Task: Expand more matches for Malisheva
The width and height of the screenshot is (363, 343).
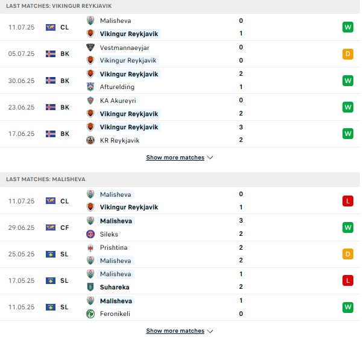Action: click(x=175, y=331)
